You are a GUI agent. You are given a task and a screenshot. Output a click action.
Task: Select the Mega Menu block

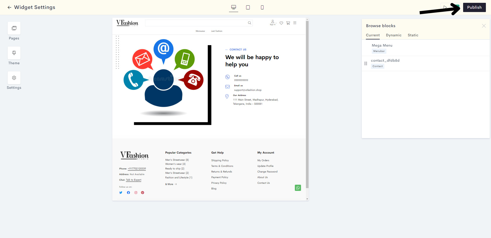coord(426,48)
